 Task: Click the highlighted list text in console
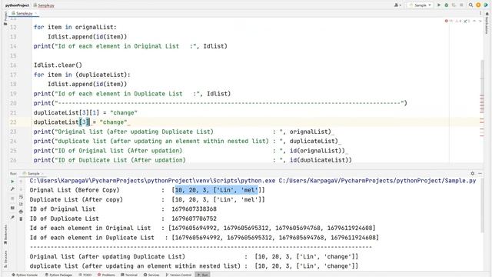(217, 190)
